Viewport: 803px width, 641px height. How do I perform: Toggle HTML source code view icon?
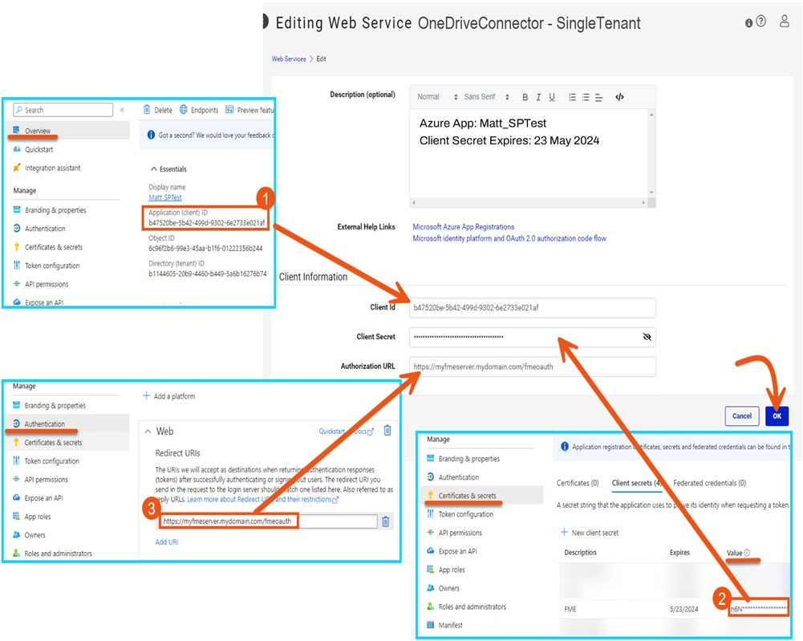click(619, 97)
